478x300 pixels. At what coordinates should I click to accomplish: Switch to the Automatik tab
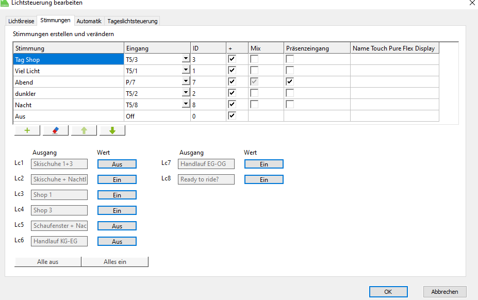coord(89,21)
